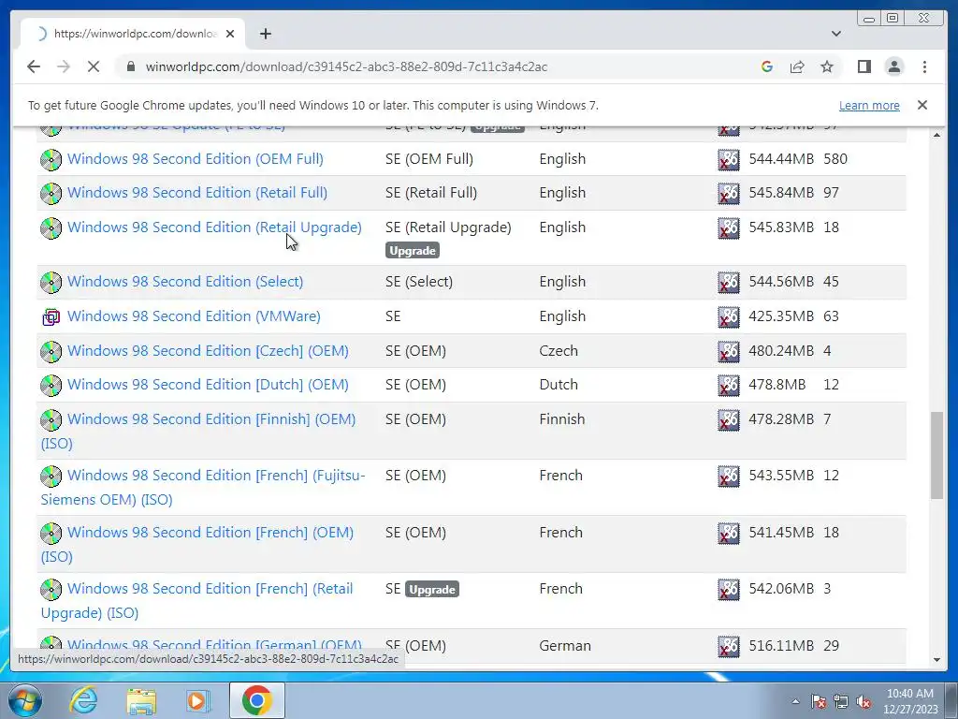Viewport: 958px width, 719px height.
Task: Click the forward navigation arrow
Action: point(64,66)
